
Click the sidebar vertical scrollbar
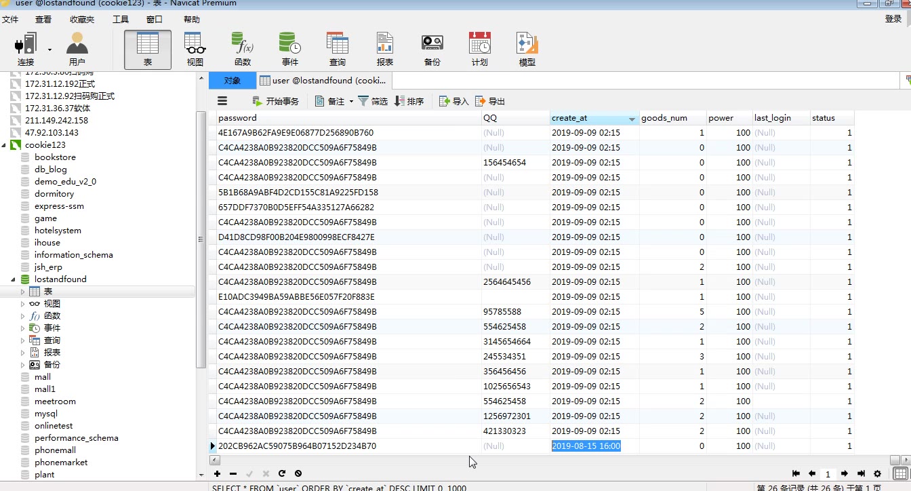[201, 239]
